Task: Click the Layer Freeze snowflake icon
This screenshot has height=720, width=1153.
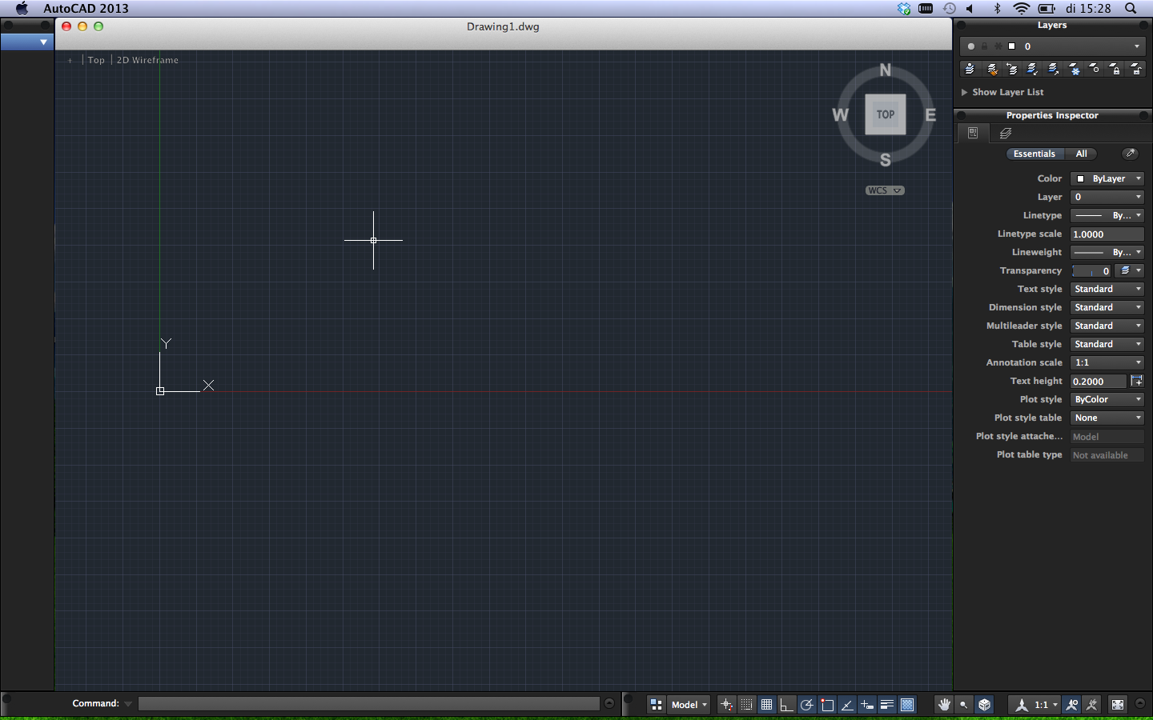Action: click(x=1075, y=70)
